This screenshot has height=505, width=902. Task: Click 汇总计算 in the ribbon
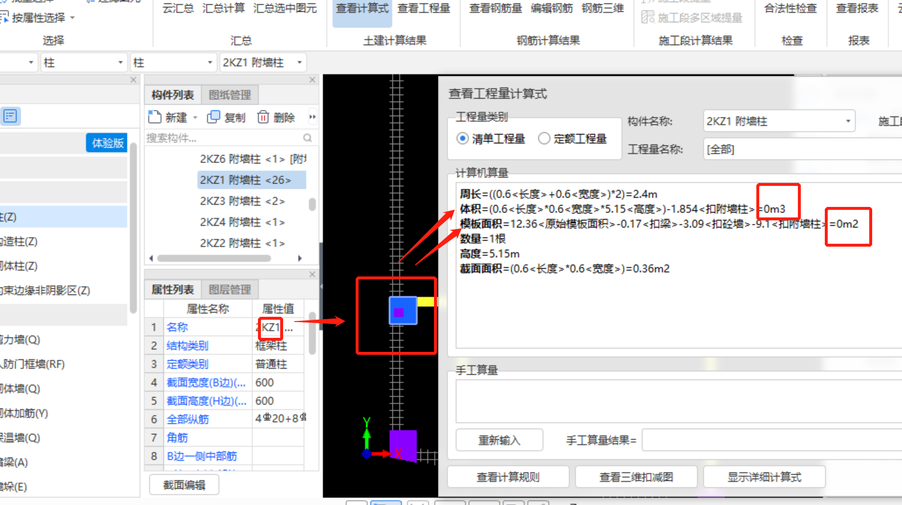pos(223,8)
